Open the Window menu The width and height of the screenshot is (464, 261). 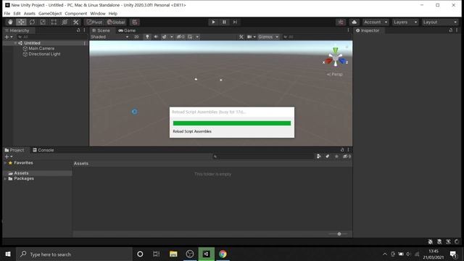[98, 14]
